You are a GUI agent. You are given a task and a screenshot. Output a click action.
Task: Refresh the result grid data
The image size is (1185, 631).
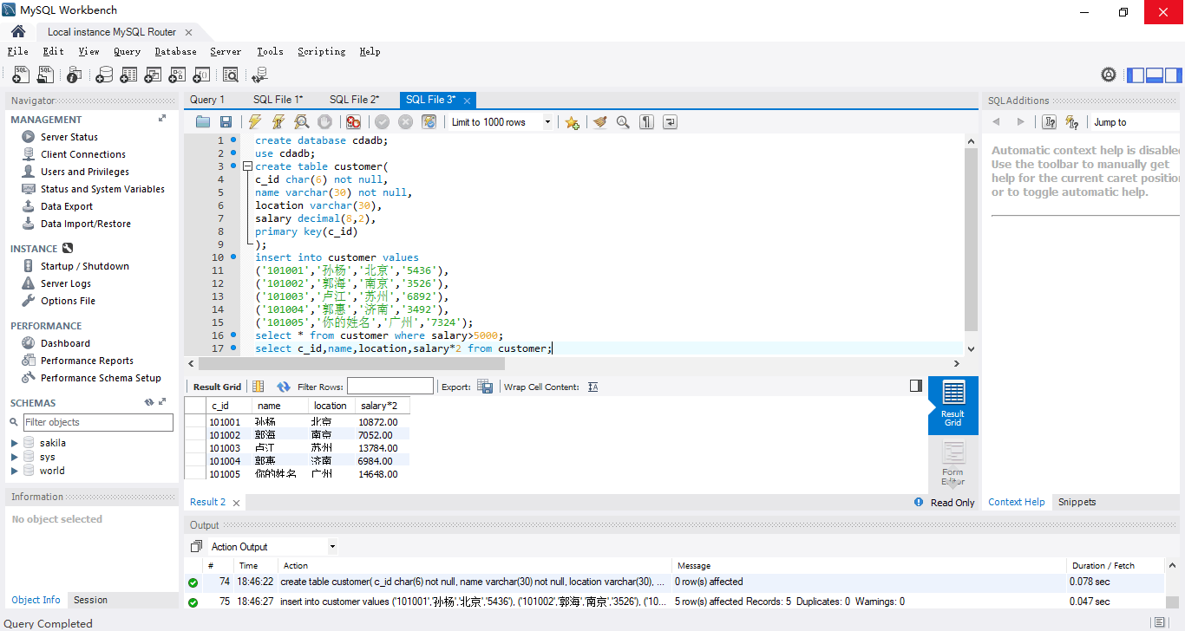point(284,387)
